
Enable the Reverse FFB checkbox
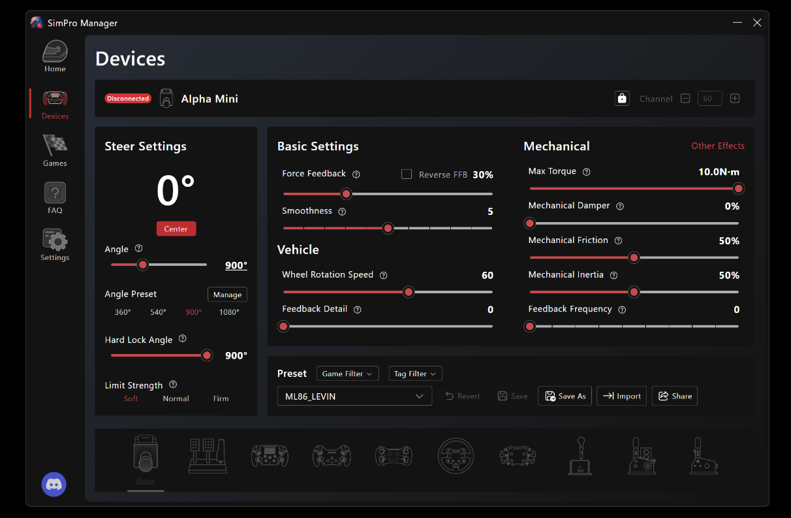point(407,174)
